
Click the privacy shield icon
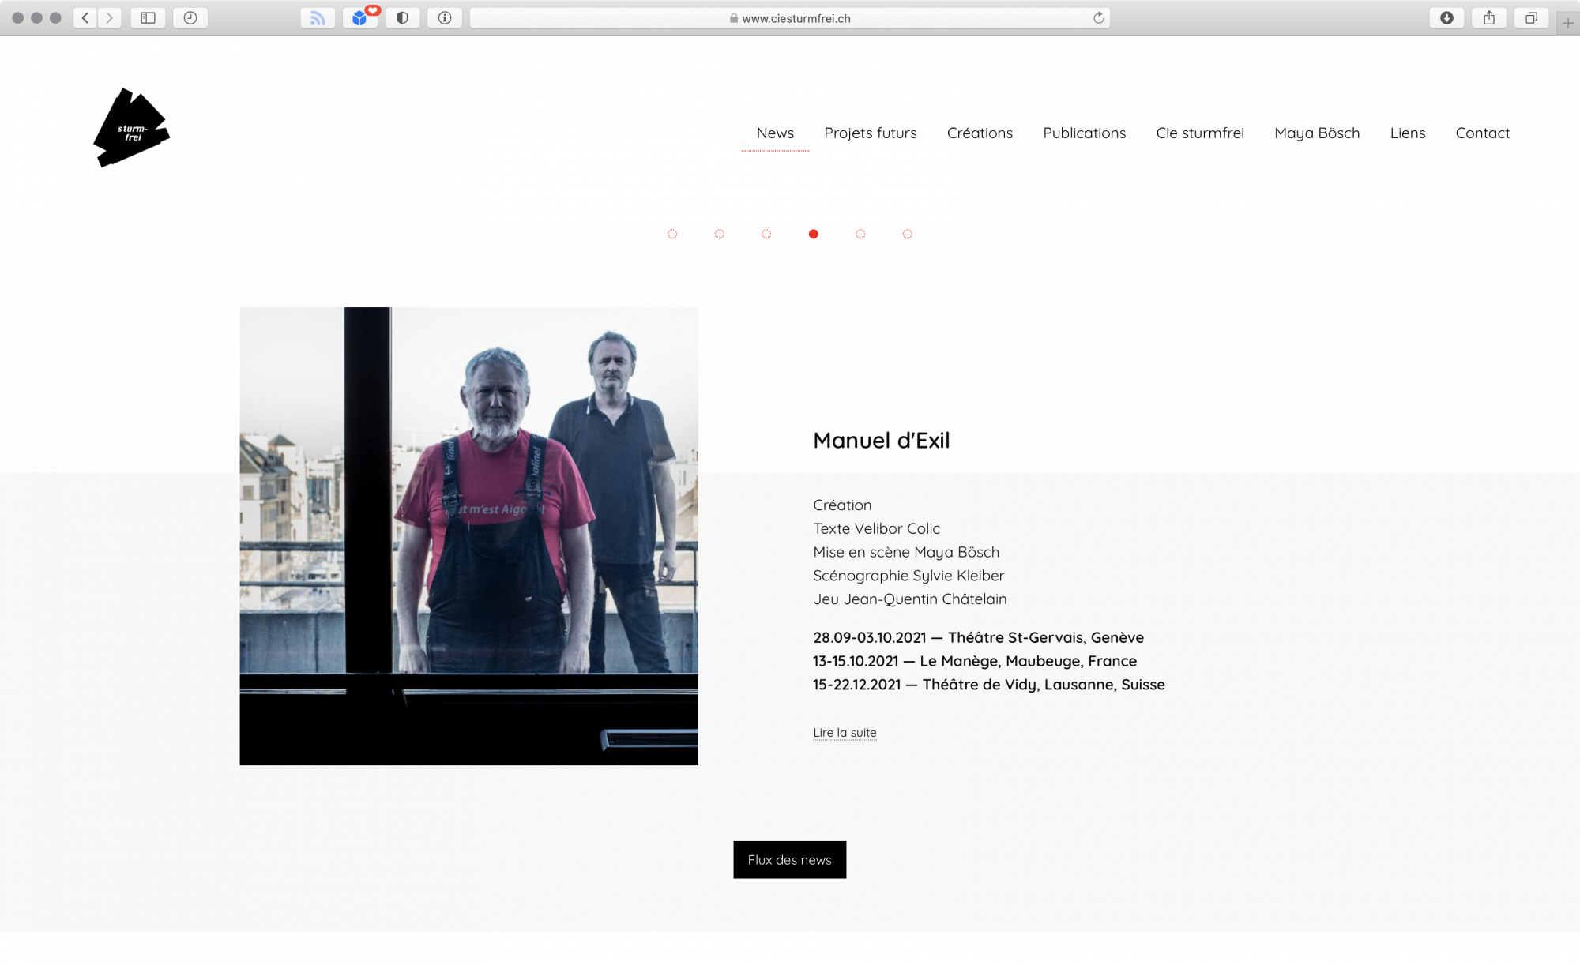click(x=402, y=17)
